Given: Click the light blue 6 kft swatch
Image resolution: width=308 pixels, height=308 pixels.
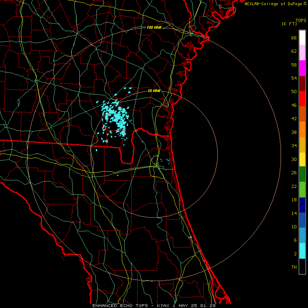Looking at the screenshot, I should (302, 235).
